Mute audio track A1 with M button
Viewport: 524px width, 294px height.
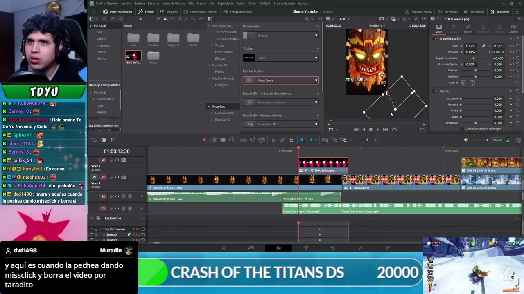130,196
